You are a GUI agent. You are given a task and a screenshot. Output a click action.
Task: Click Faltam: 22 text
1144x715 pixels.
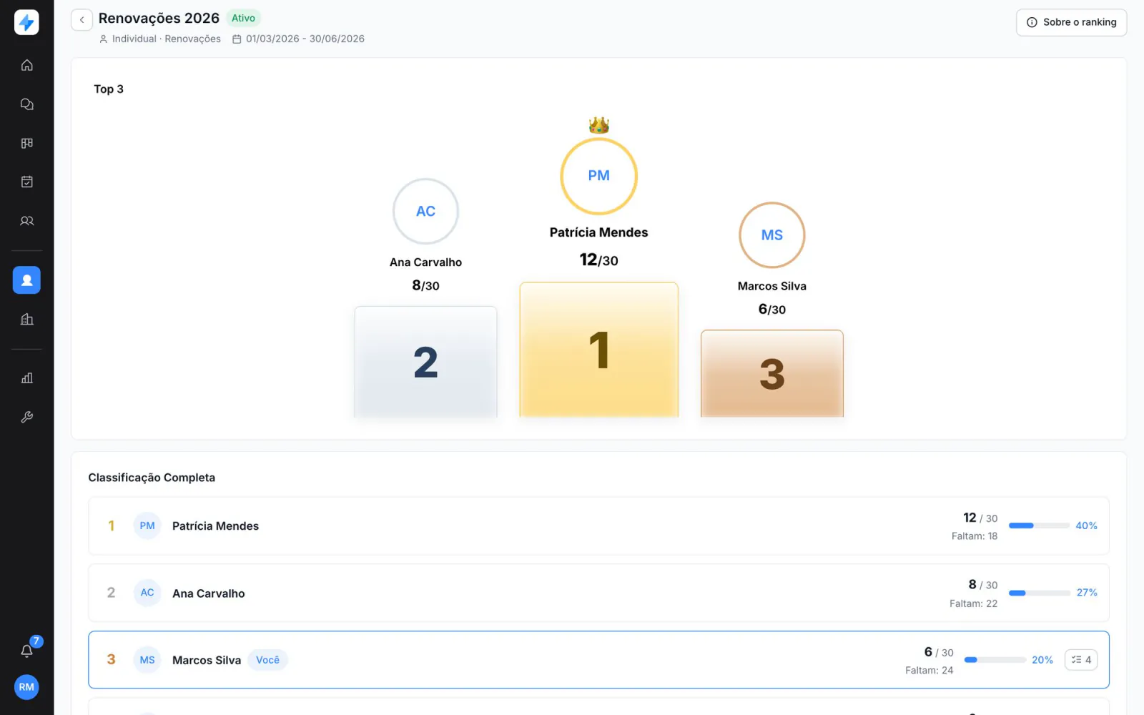(x=973, y=603)
